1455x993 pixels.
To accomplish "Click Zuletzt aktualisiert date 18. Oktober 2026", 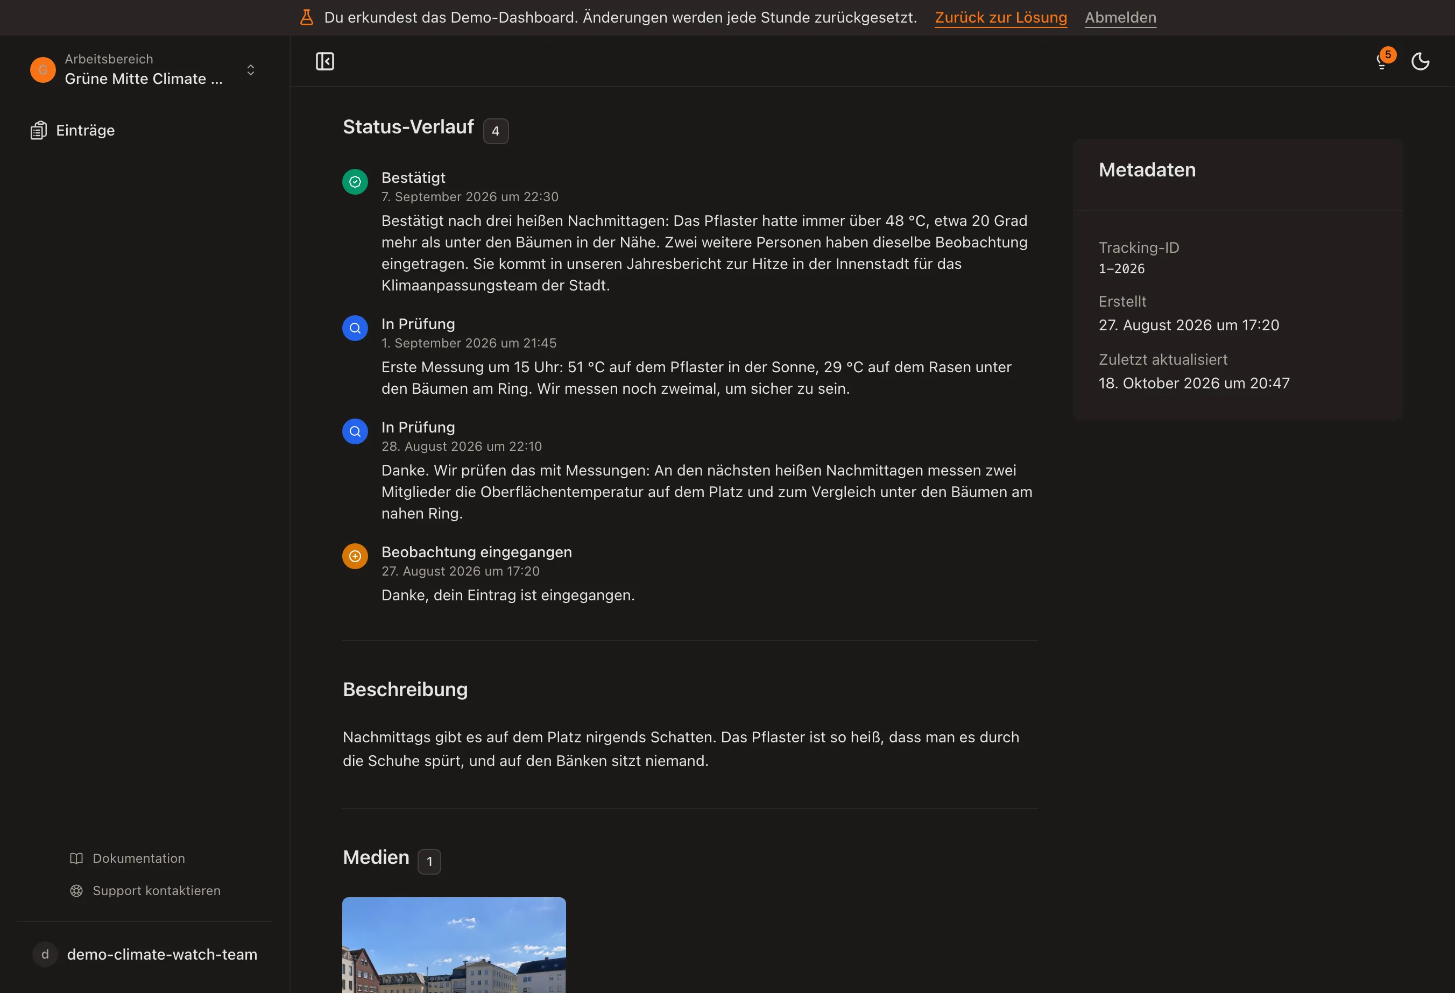I will pyautogui.click(x=1194, y=384).
